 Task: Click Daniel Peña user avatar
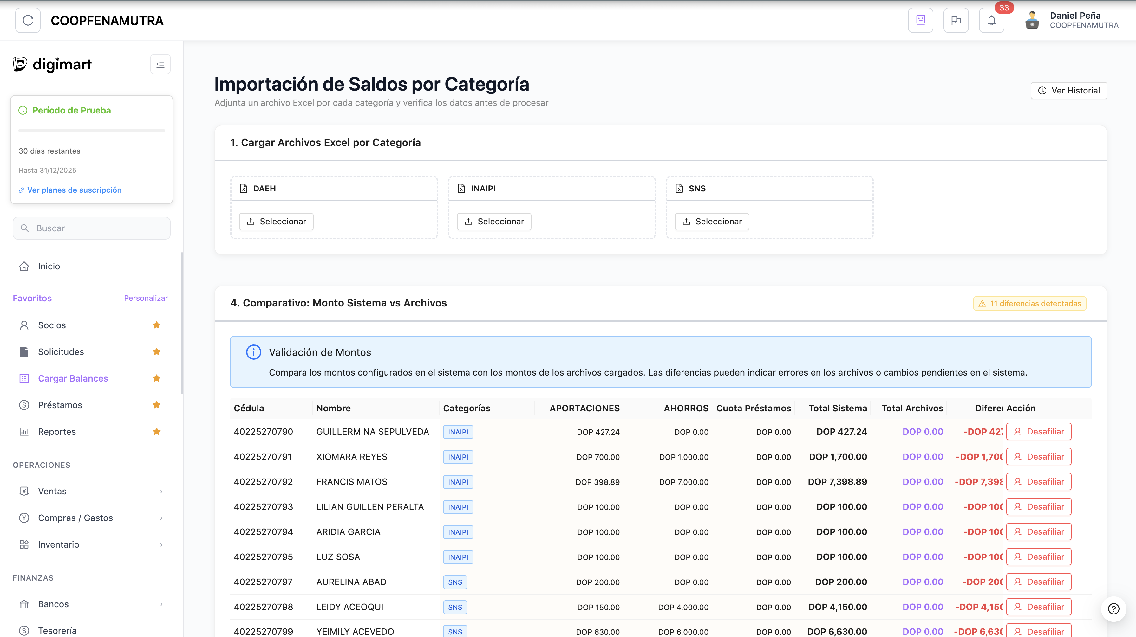tap(1032, 20)
